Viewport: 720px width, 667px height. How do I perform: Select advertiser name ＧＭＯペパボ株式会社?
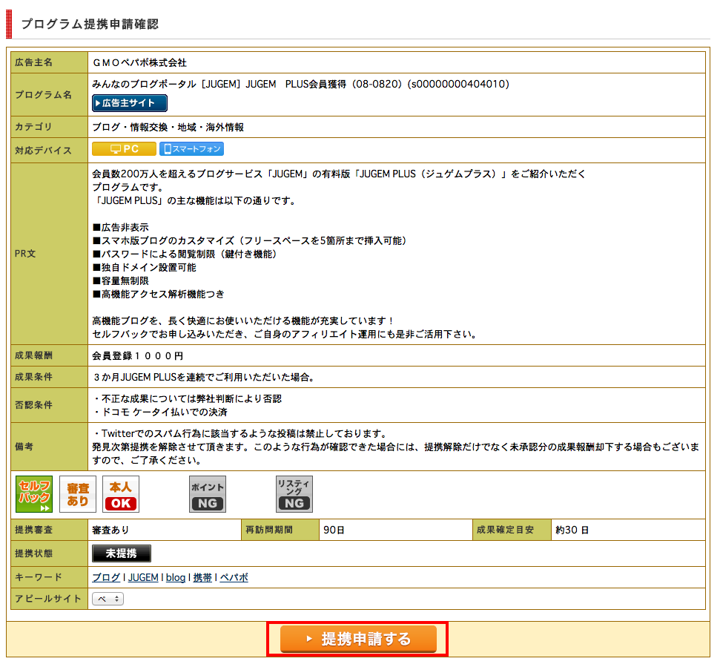tap(139, 62)
